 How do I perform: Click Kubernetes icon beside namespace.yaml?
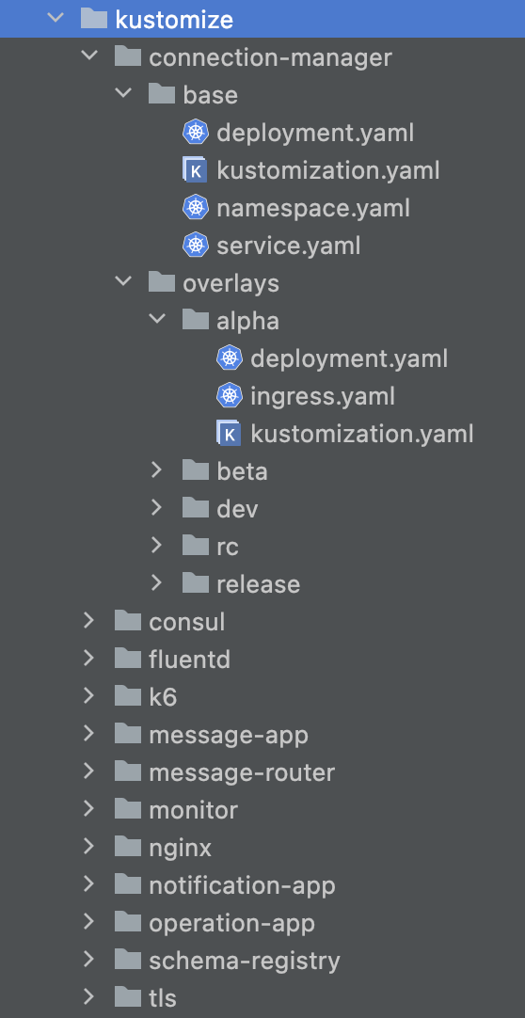point(195,208)
